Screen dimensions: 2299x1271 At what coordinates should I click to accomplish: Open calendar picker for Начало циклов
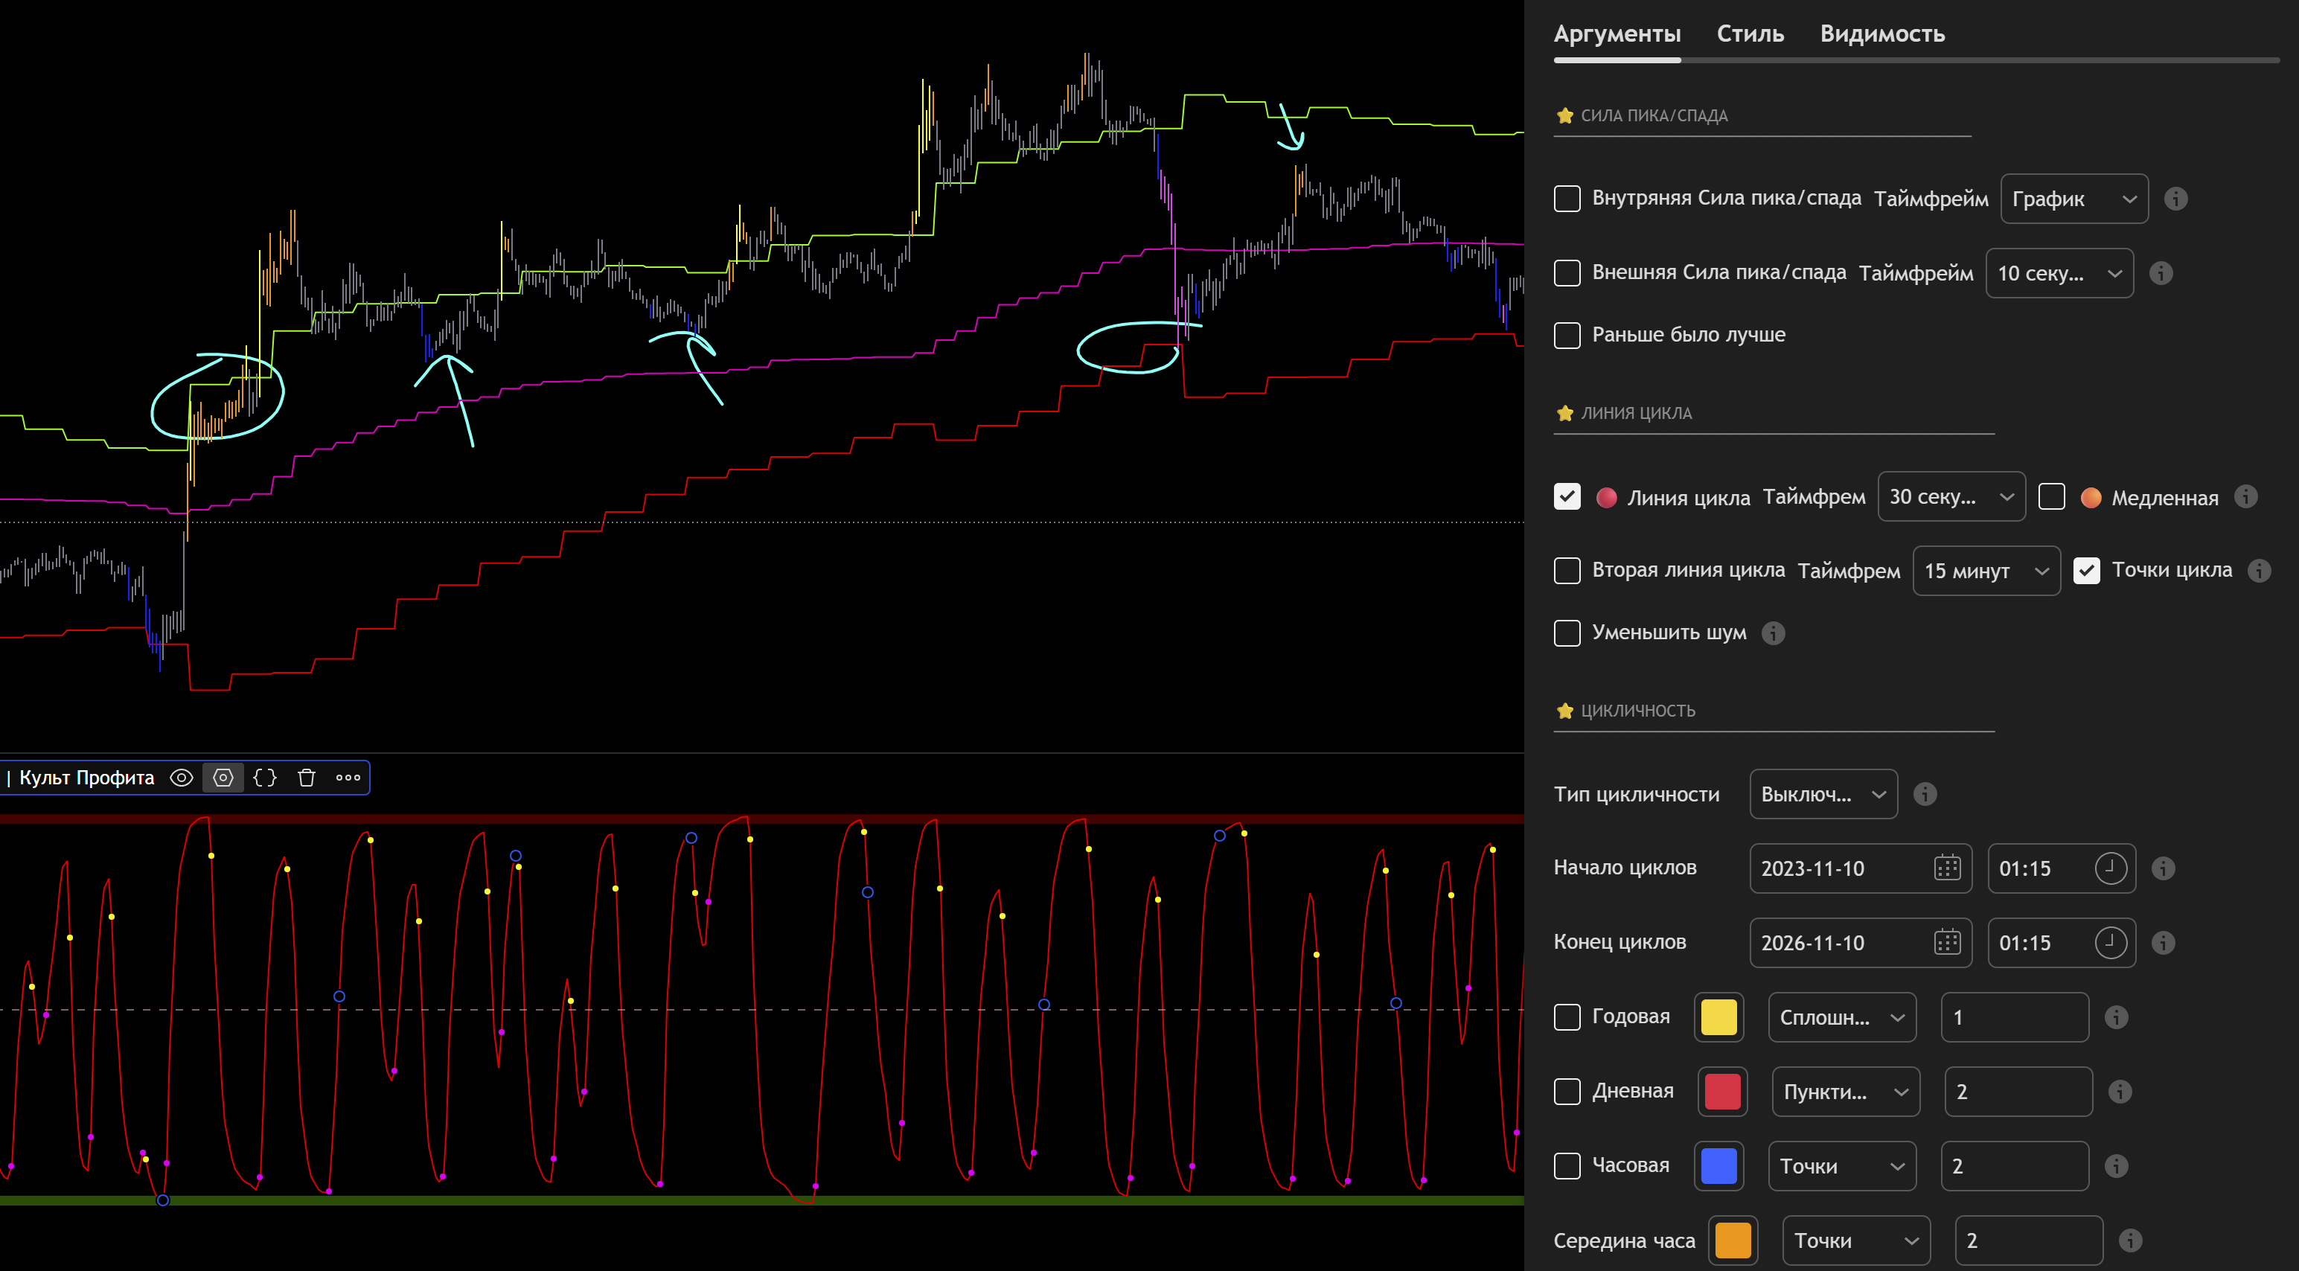pyautogui.click(x=1946, y=868)
